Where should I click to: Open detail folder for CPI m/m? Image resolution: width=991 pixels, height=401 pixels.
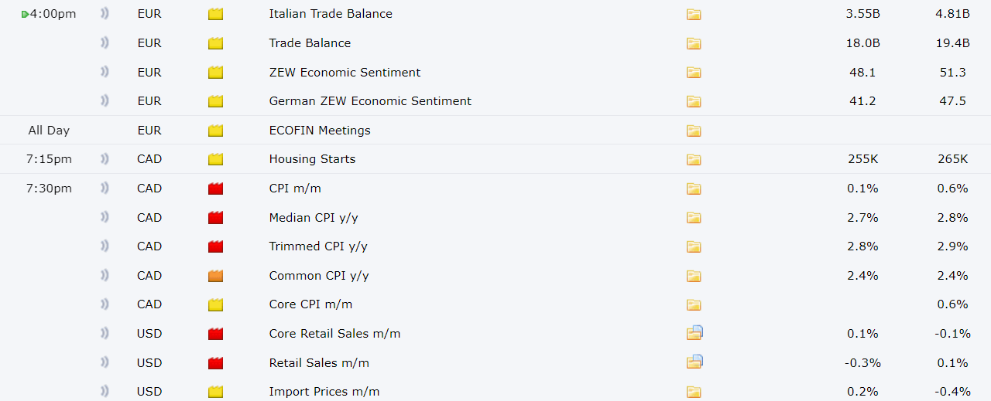(693, 189)
